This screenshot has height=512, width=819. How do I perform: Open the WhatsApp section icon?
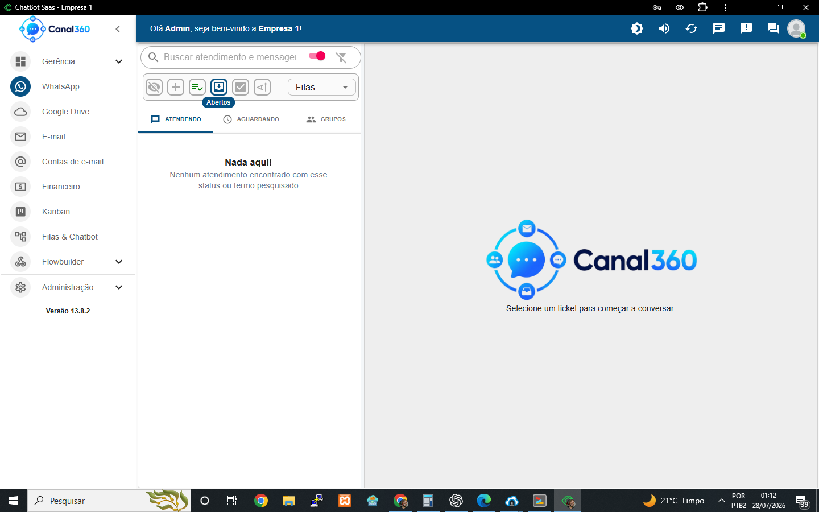pos(20,86)
